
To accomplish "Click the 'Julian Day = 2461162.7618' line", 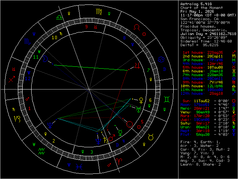I will point(208,34).
